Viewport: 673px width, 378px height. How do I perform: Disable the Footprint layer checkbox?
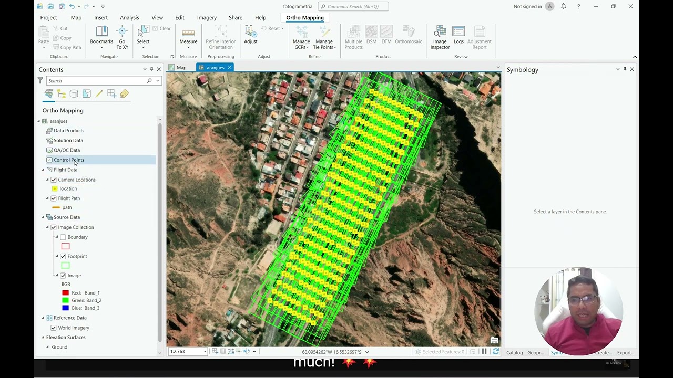63,256
